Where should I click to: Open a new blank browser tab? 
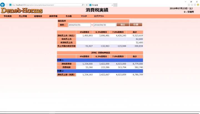[115, 5]
